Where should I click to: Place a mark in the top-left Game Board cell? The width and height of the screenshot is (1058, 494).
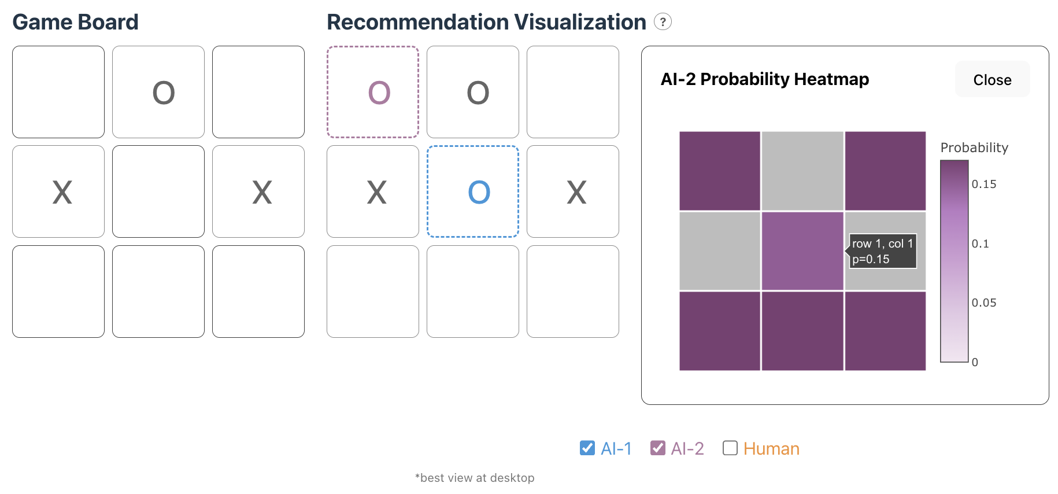[58, 91]
